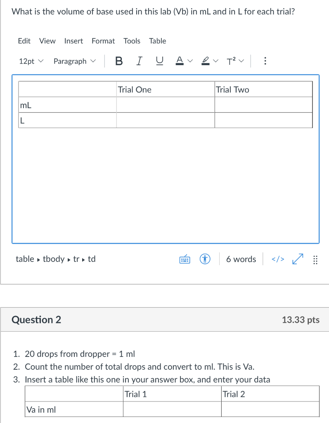Apply bold formatting with the B icon

[119, 61]
